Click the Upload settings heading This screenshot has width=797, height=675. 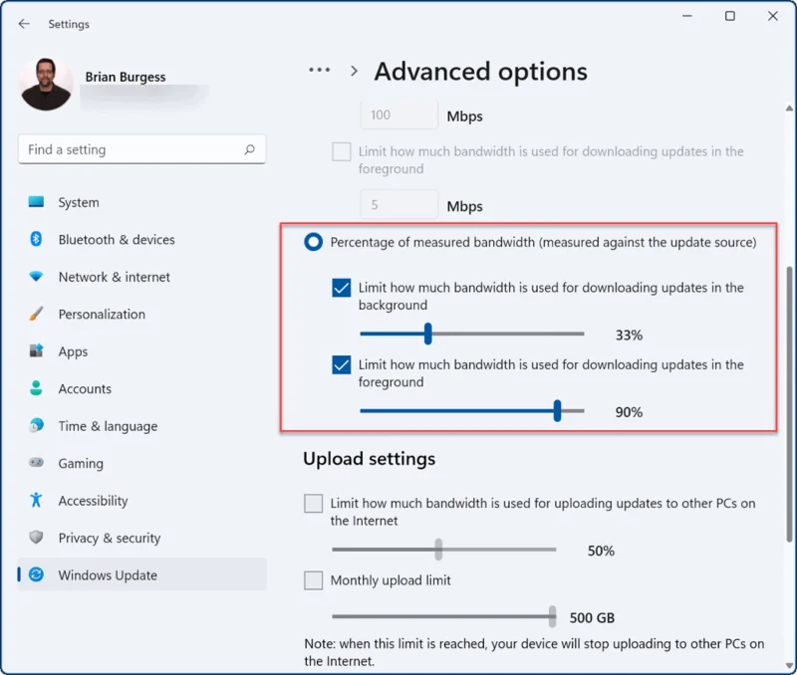(x=370, y=459)
